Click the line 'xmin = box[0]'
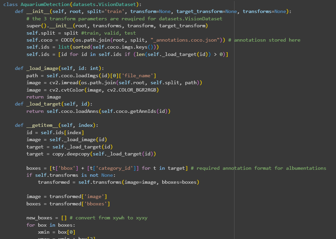The width and height of the screenshot is (336, 239). (x=57, y=232)
